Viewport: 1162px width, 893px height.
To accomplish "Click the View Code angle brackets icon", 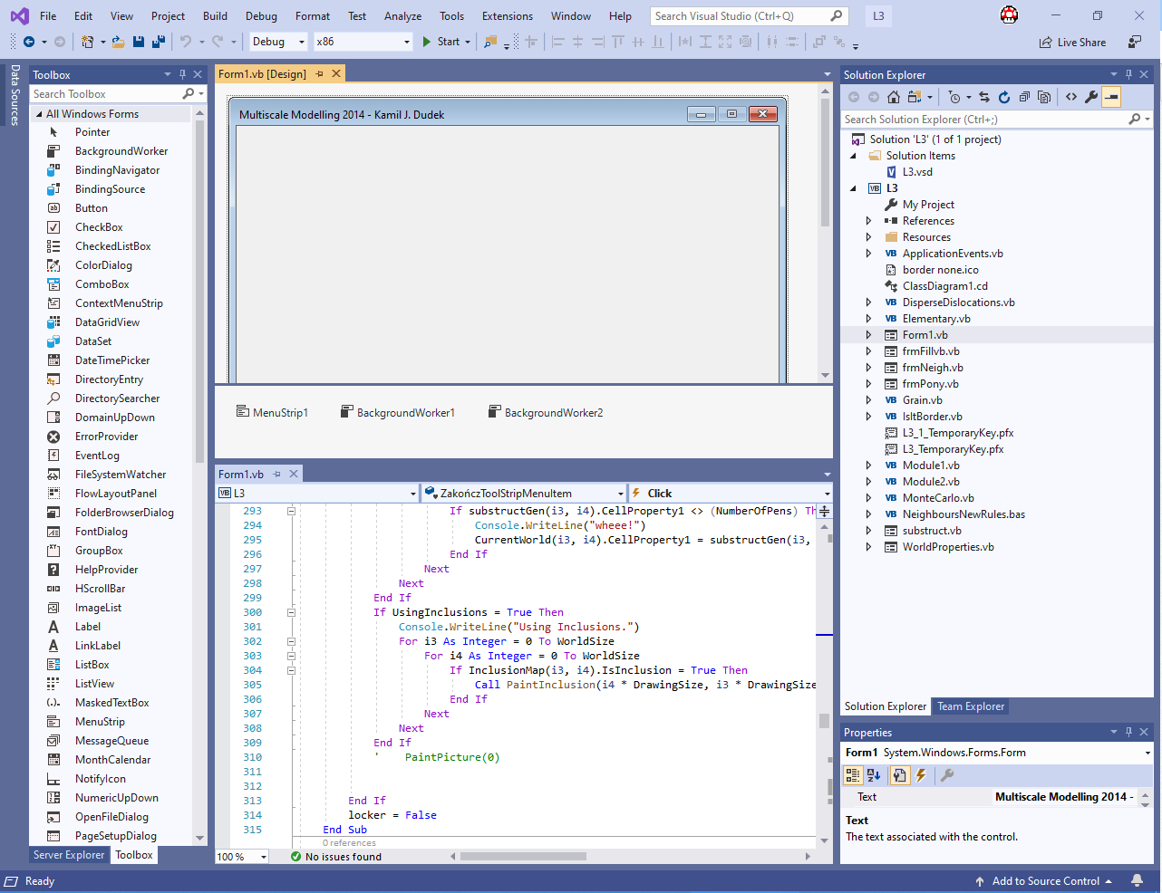I will [1071, 97].
